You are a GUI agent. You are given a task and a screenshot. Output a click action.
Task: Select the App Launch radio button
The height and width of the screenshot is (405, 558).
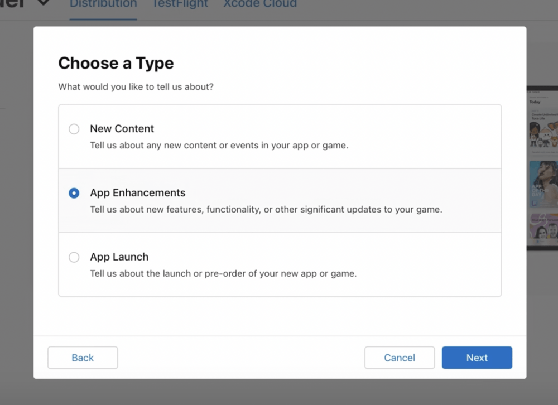point(74,257)
